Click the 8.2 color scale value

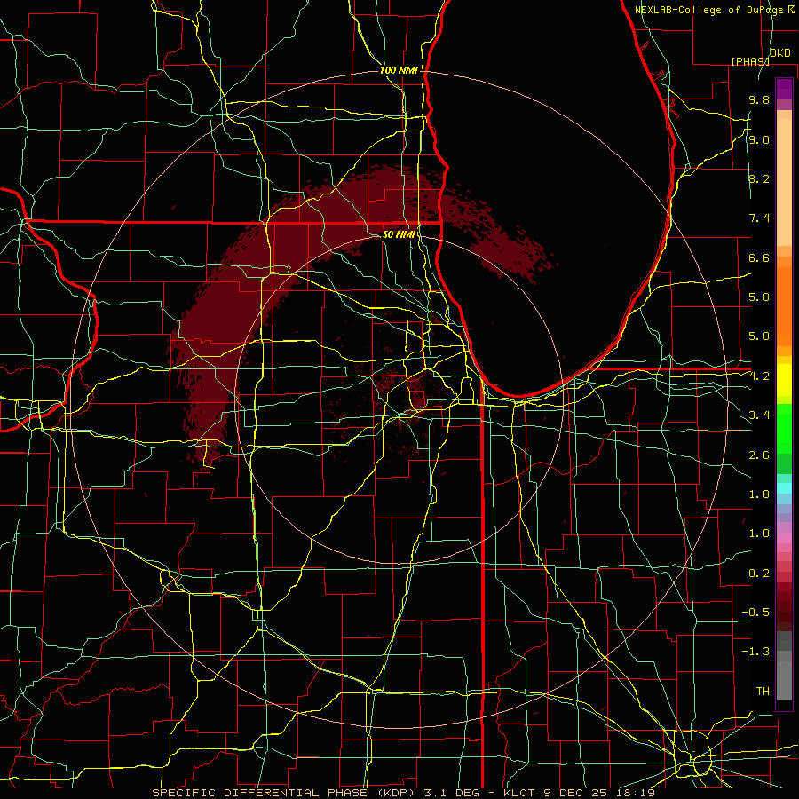pyautogui.click(x=759, y=178)
